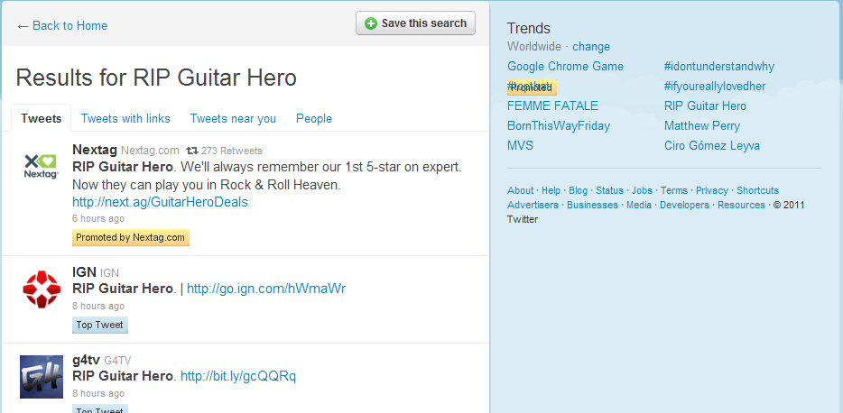Screen dimensions: 843x413
Task: Open the RIP Guitar Hero trend
Action: coord(705,106)
